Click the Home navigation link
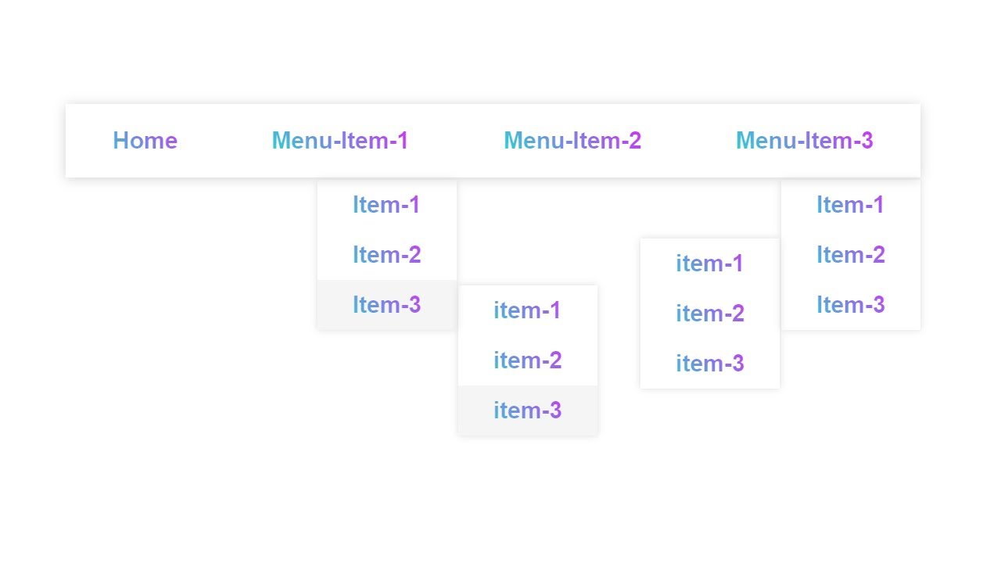The height and width of the screenshot is (563, 1001). click(x=145, y=141)
